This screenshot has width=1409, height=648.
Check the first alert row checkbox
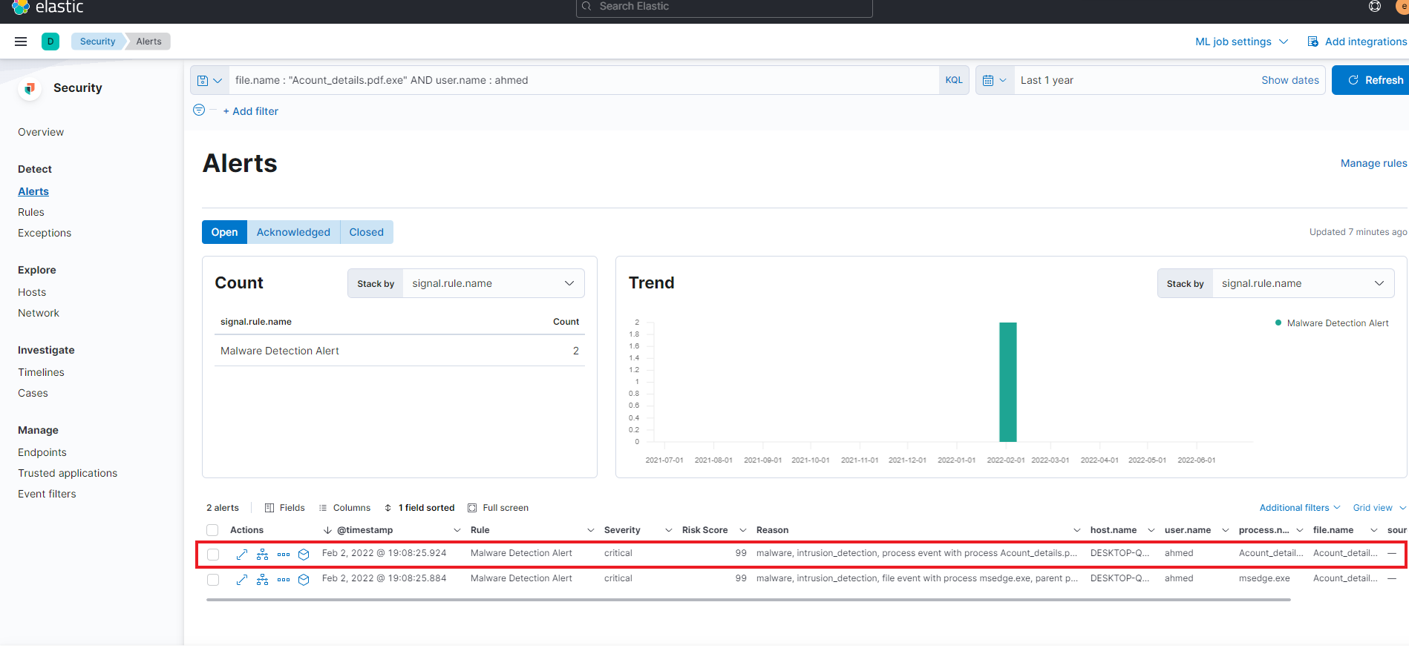tap(213, 554)
